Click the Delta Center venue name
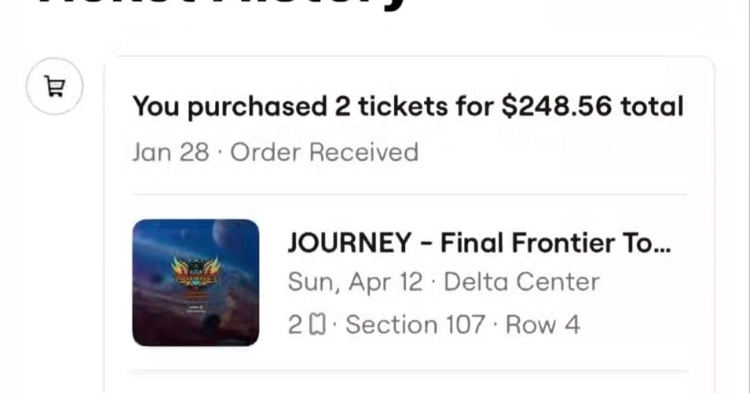This screenshot has height=393, width=750. click(x=521, y=282)
